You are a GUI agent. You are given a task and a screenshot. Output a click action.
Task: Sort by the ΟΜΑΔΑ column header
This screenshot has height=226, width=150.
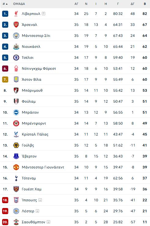coord(19,4)
